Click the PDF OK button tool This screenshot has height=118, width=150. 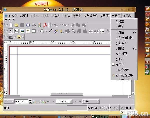click(11, 37)
